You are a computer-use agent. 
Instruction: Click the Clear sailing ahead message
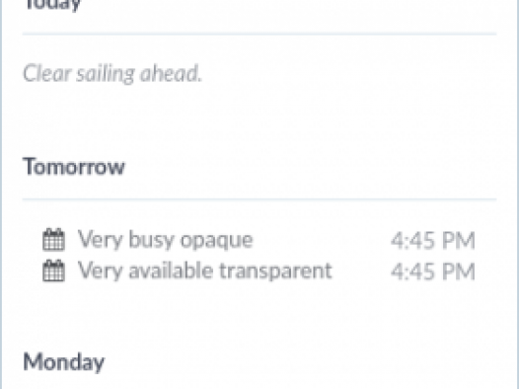[x=112, y=73]
